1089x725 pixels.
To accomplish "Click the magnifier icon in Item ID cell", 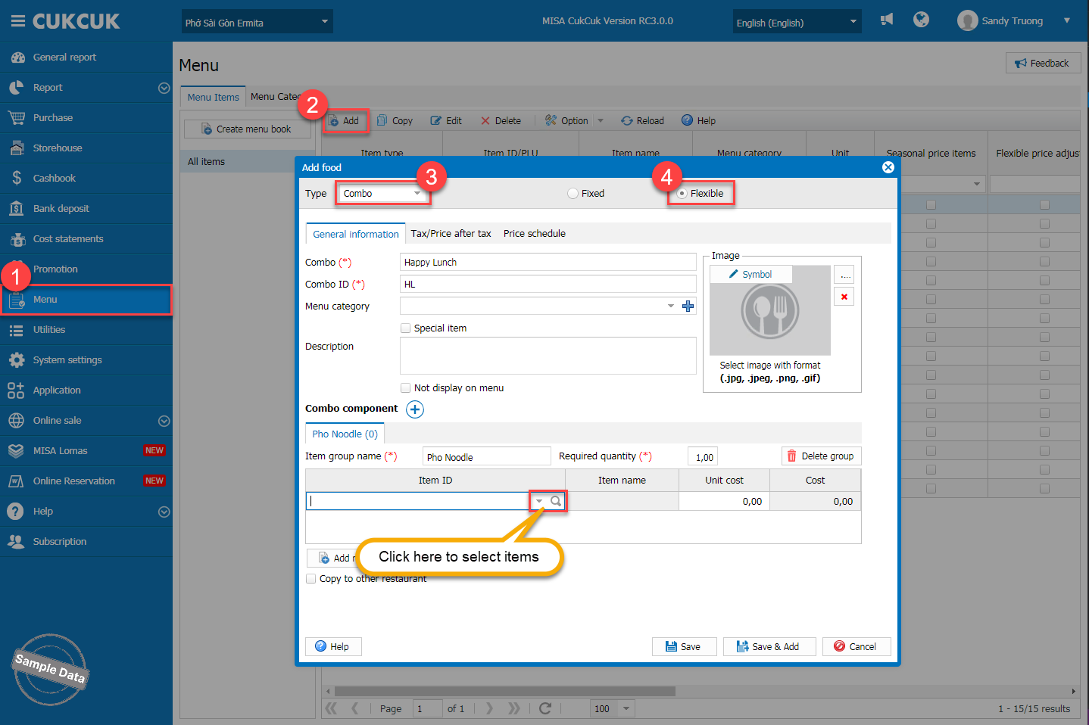I will pos(556,501).
